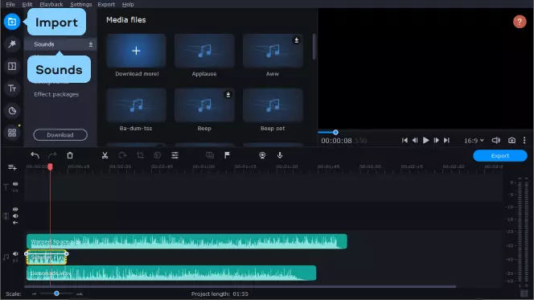Download the Beep sound via its arrow icon
Image resolution: width=534 pixels, height=300 pixels.
point(228,94)
